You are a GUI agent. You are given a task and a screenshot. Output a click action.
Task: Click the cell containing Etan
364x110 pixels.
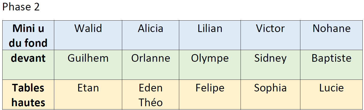(x=88, y=88)
